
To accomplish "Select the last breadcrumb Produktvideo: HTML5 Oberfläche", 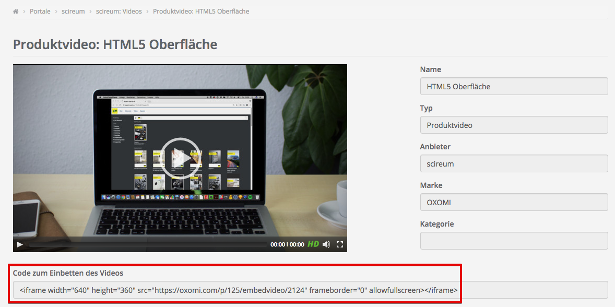I will click(x=201, y=11).
